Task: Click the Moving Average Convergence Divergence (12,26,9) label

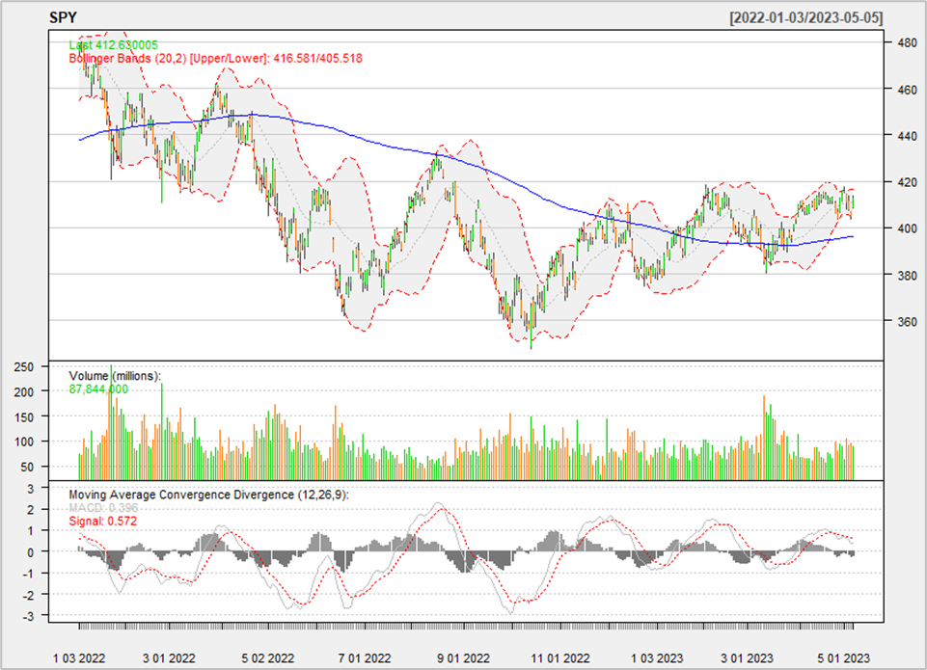Action: (x=208, y=495)
